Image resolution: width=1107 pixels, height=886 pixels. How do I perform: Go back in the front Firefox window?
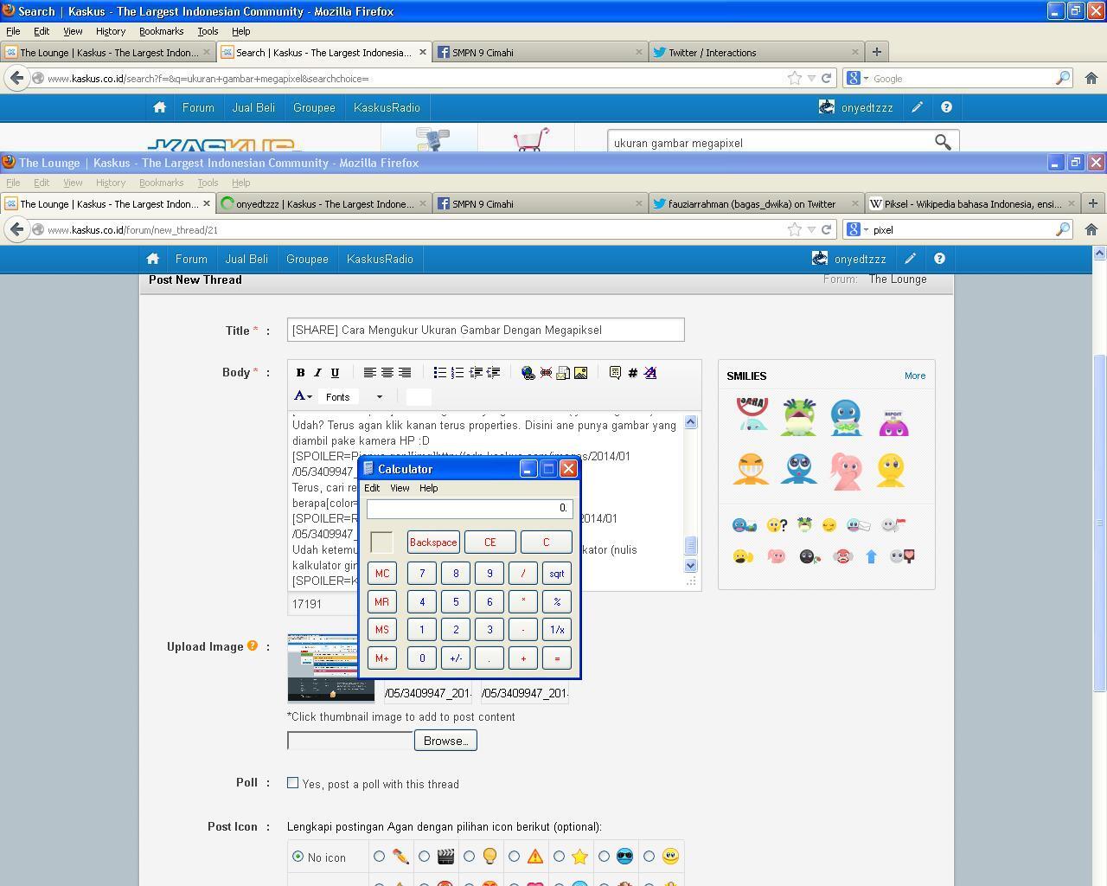(x=16, y=229)
